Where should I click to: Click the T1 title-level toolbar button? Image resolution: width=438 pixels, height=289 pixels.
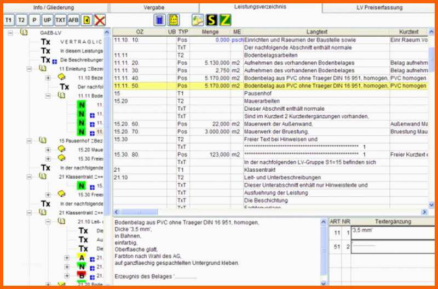coord(9,20)
